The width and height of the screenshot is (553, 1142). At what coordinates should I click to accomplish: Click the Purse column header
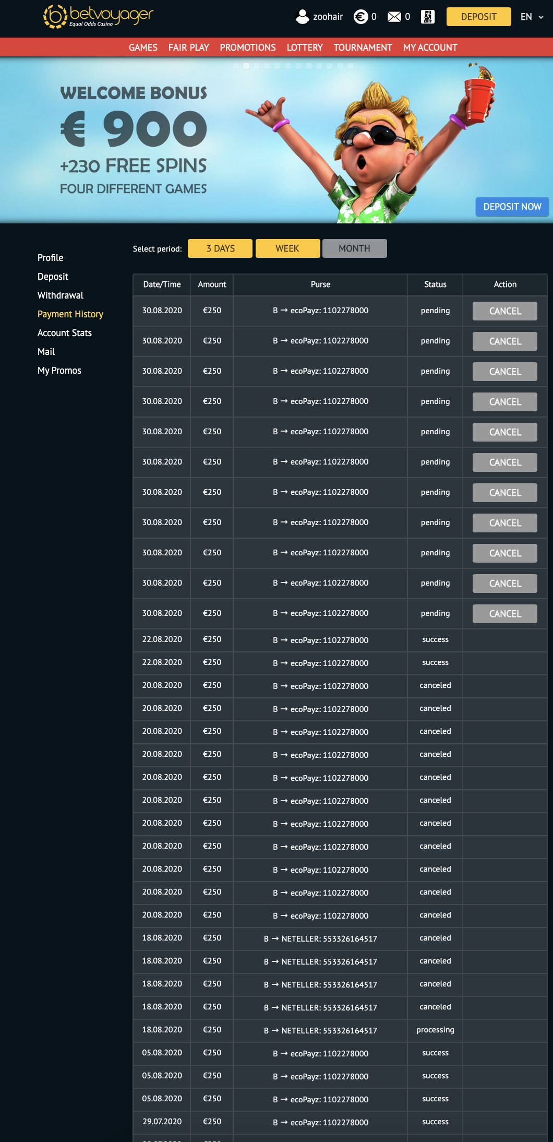tap(320, 284)
